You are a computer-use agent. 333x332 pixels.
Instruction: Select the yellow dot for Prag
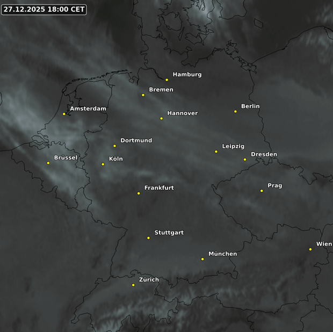point(262,191)
